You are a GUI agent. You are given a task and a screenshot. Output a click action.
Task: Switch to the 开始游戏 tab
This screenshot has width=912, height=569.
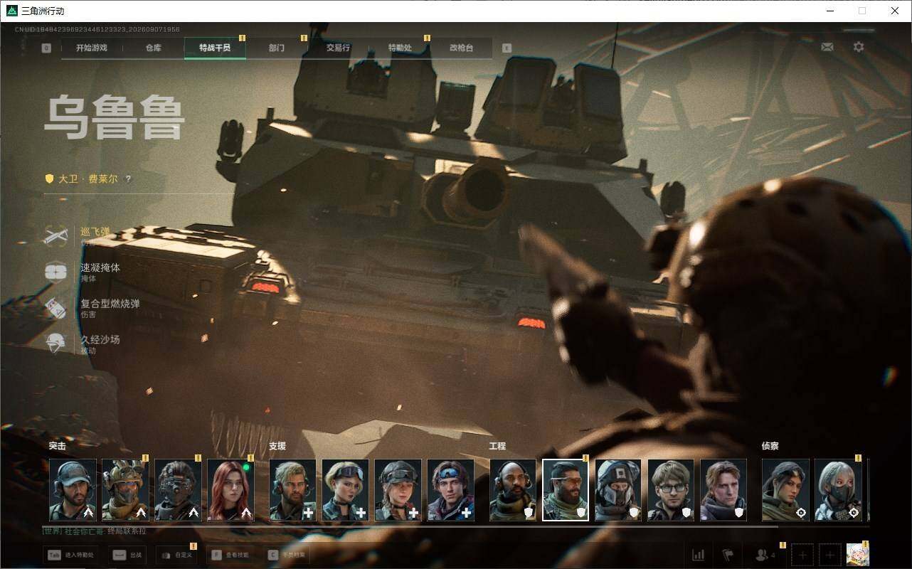[x=92, y=48]
